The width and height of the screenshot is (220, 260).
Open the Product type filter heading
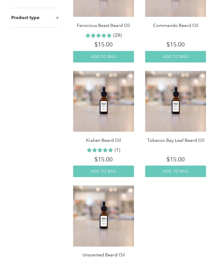(25, 18)
